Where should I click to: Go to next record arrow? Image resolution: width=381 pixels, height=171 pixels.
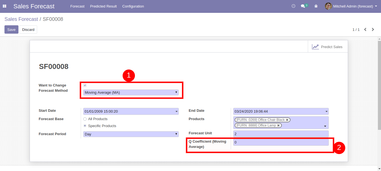[373, 29]
